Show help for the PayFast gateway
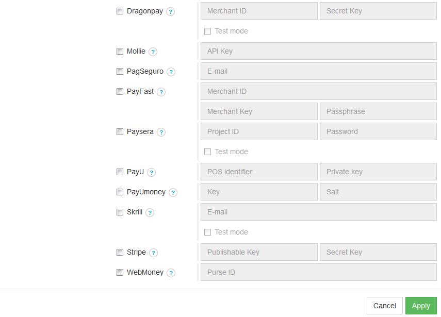The height and width of the screenshot is (317, 441). pyautogui.click(x=161, y=92)
